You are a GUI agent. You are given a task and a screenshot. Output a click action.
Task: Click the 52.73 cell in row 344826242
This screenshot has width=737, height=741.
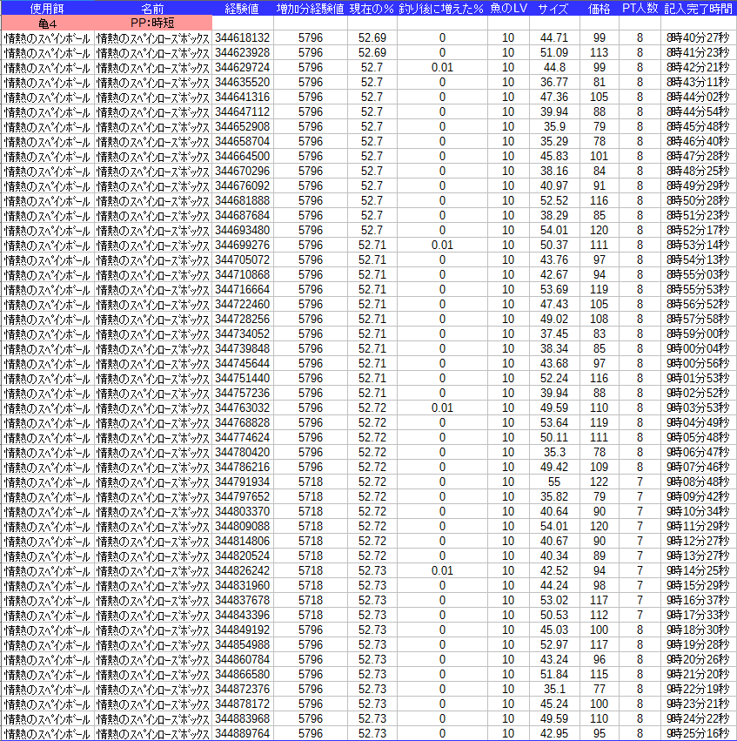[372, 570]
